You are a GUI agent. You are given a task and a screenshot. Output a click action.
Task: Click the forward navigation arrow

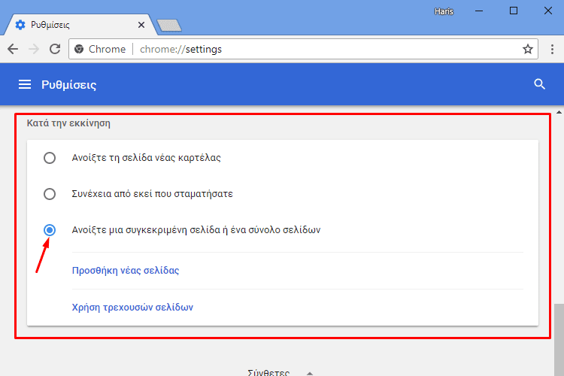34,49
